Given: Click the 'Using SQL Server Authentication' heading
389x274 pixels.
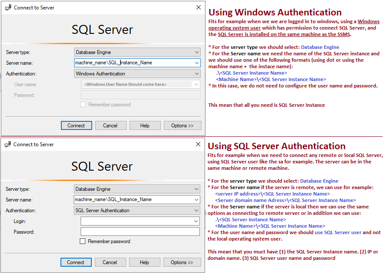Looking at the screenshot, I should coord(276,146).
